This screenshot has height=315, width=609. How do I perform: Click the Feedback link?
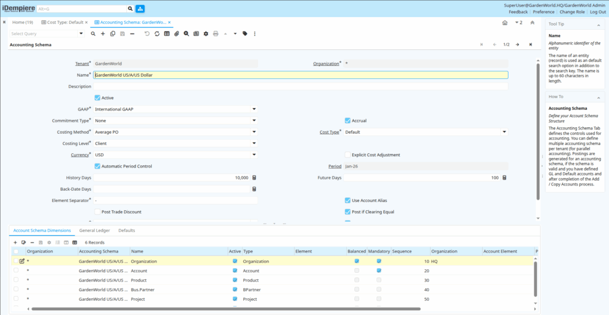tap(519, 12)
